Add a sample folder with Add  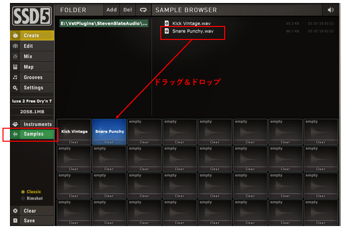(x=111, y=10)
